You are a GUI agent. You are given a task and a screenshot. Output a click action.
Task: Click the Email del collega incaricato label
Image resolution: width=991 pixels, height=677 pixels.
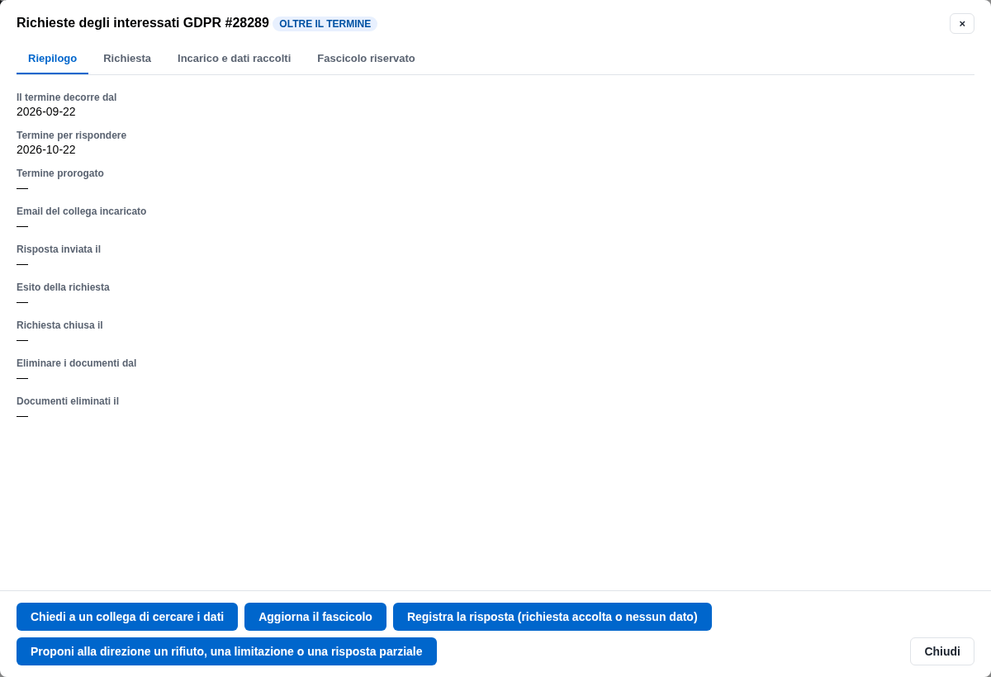82,211
